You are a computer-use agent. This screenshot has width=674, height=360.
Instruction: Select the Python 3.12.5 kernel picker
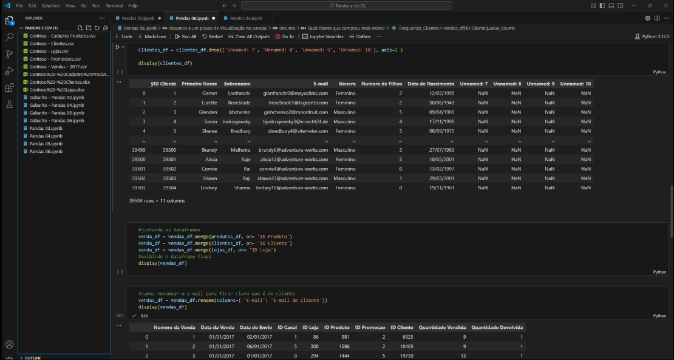coord(652,36)
